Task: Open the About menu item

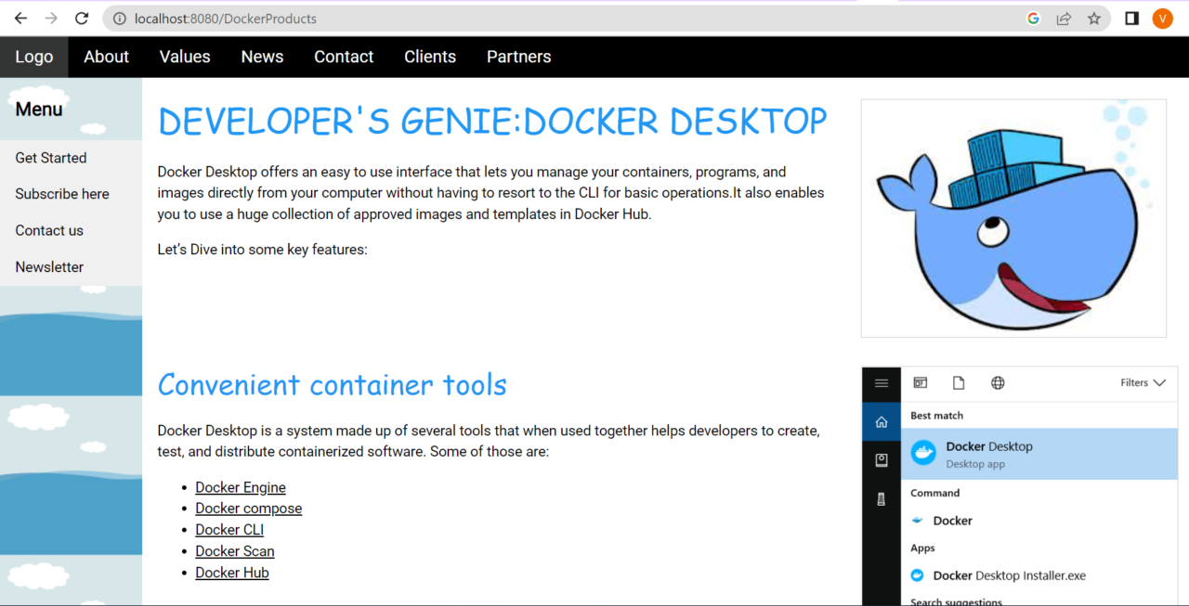Action: coord(106,57)
